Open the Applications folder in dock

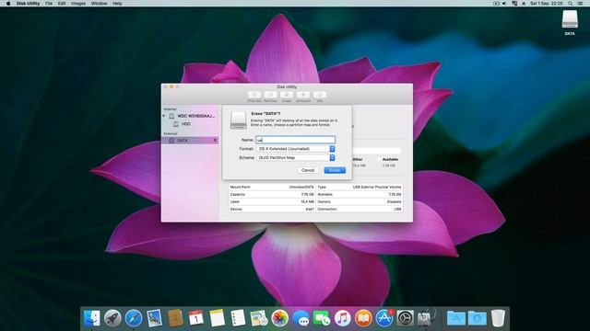(456, 318)
